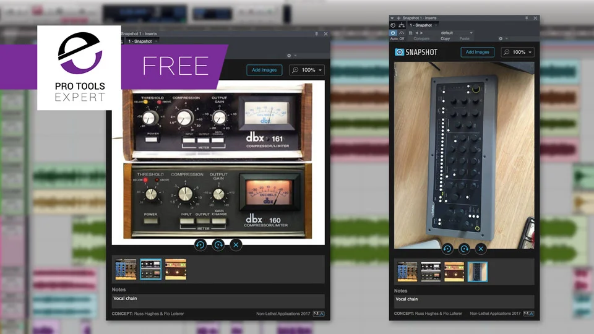
Task: Click the Snapshot camera logo in right window
Action: coord(399,52)
